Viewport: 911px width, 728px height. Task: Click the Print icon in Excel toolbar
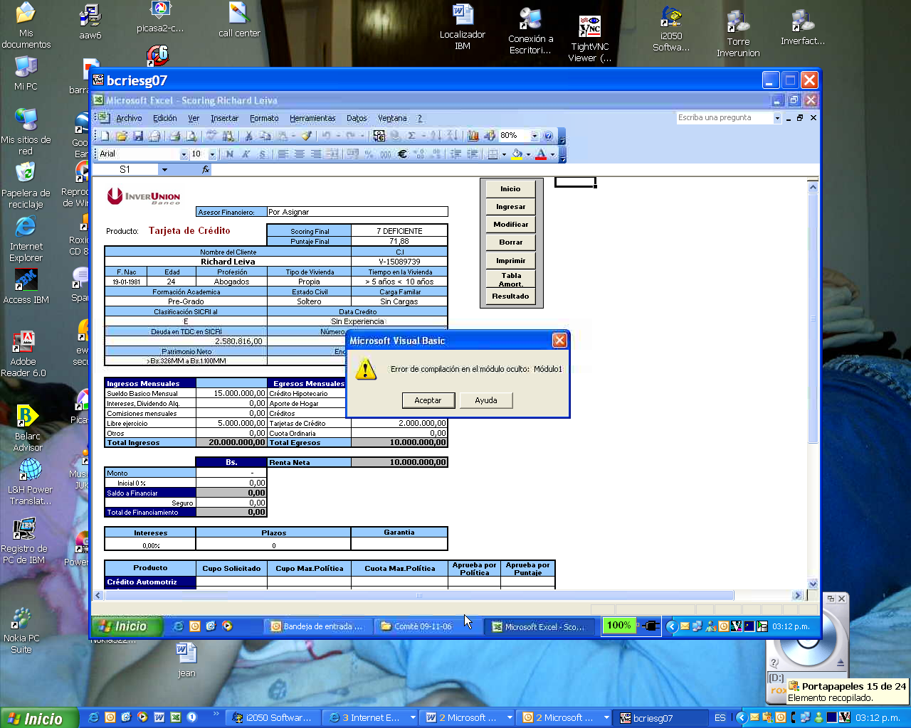coord(175,136)
